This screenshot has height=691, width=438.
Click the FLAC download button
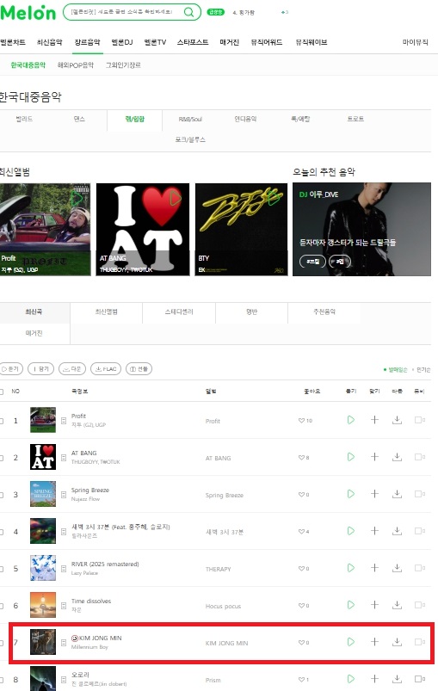(106, 369)
